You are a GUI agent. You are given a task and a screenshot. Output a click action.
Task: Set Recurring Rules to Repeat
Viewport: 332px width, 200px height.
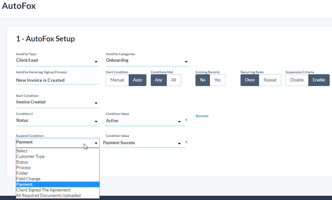click(270, 80)
